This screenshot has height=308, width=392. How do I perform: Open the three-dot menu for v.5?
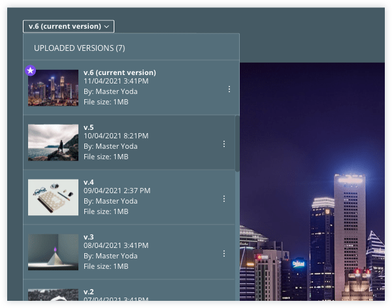tap(224, 144)
